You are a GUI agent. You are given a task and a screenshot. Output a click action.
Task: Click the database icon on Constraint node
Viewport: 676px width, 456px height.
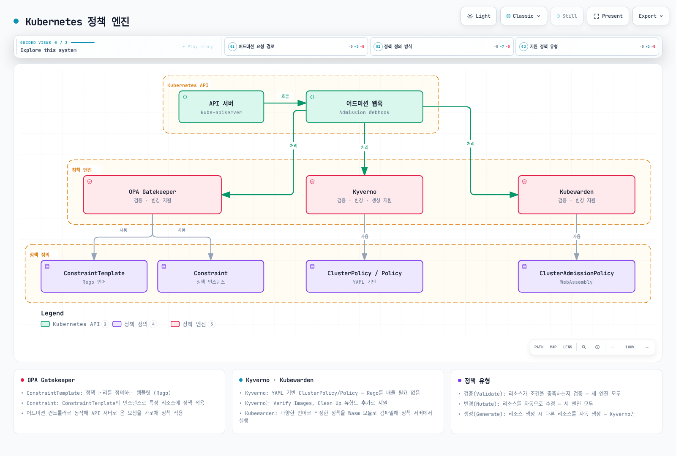coord(164,267)
